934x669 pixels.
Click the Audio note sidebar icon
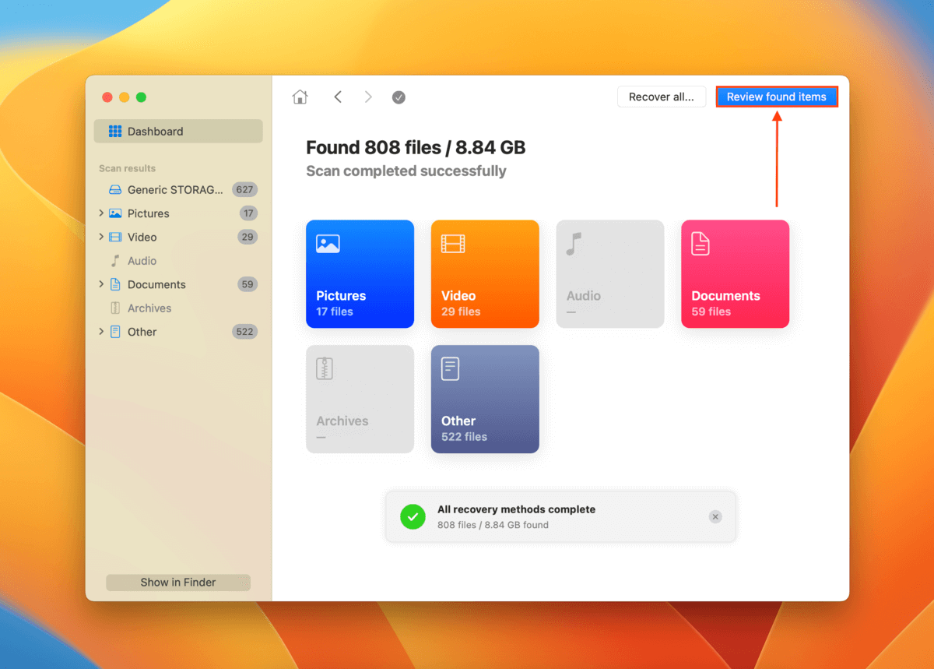115,261
